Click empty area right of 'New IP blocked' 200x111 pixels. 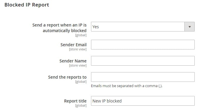158,101
